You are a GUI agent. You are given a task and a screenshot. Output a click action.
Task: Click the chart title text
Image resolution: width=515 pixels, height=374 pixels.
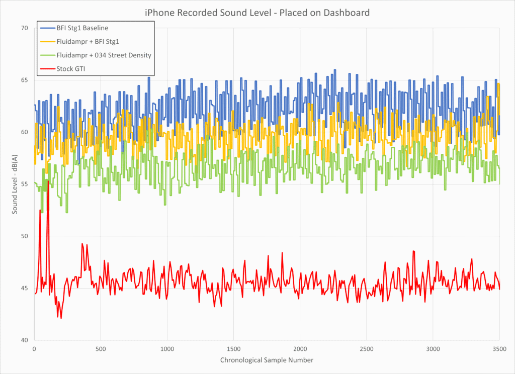pos(257,13)
